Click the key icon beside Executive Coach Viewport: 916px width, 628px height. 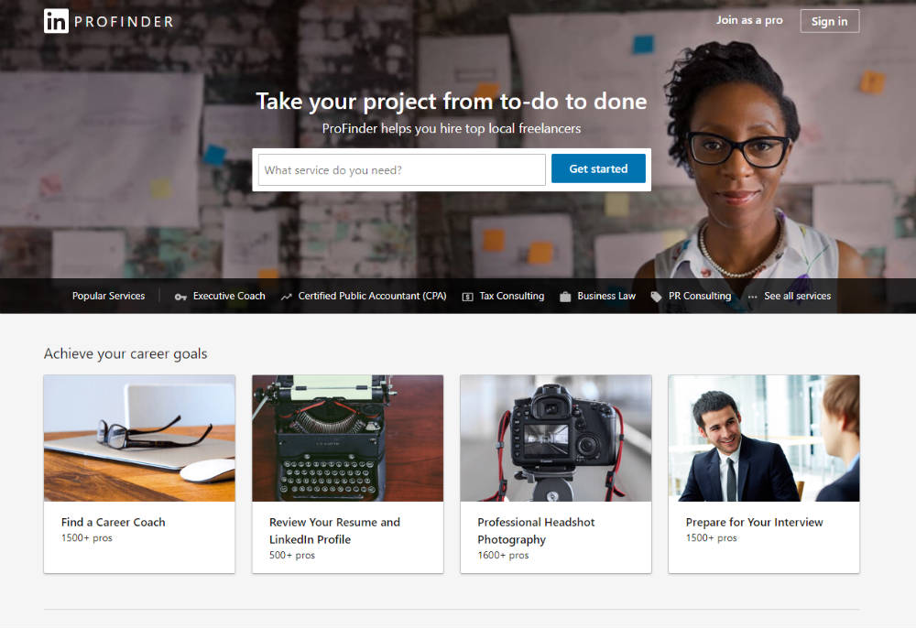180,297
